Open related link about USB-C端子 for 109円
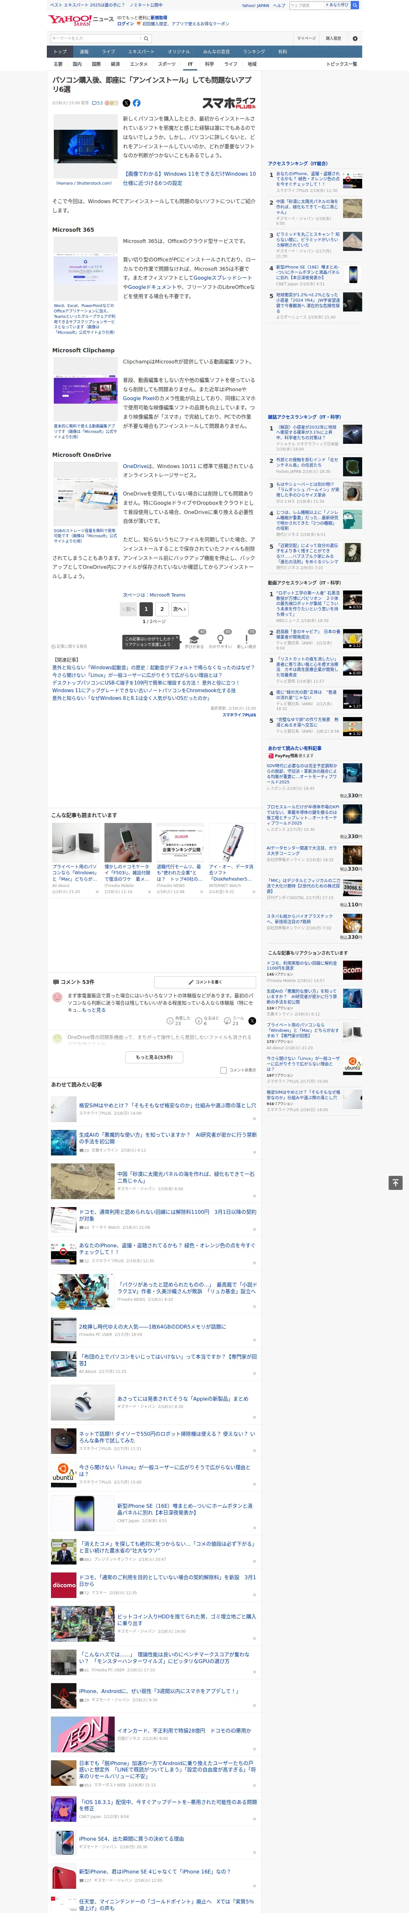Viewport: 409px width, 1913px height. (146, 683)
